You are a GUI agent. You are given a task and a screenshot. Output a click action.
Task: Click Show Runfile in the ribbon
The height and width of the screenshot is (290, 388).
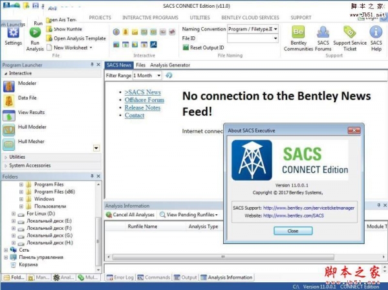pos(64,29)
